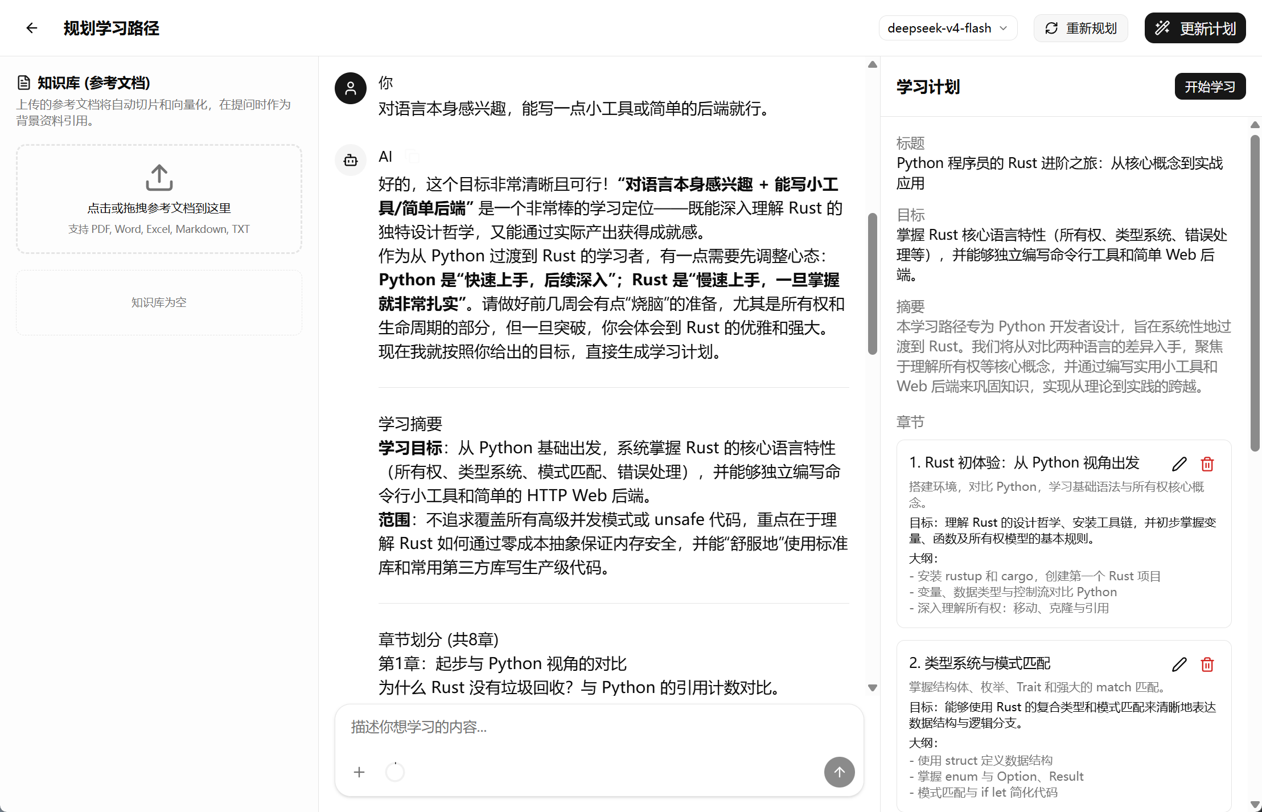
Task: Click the text 支持 PDF, Word, Excel, Markdown, TXT
Action: (159, 229)
